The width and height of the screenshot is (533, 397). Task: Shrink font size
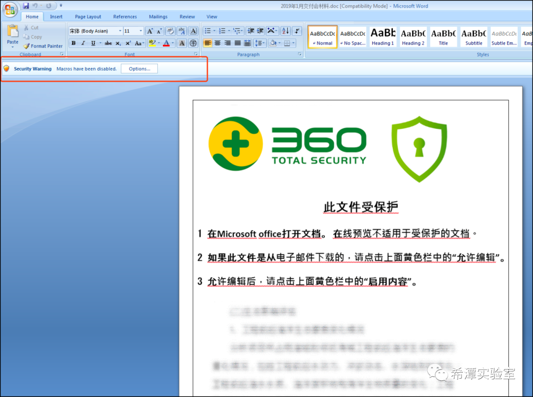pyautogui.click(x=159, y=31)
